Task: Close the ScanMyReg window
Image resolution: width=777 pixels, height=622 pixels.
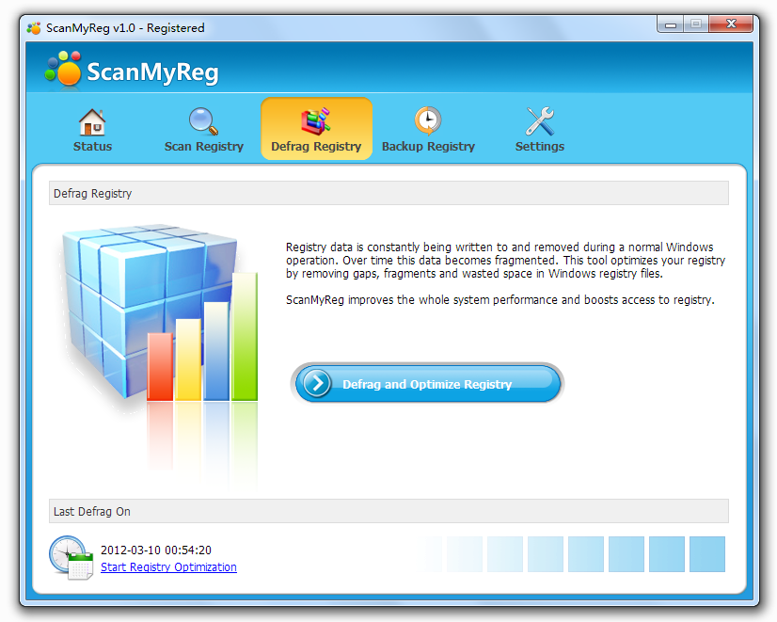Action: (731, 24)
